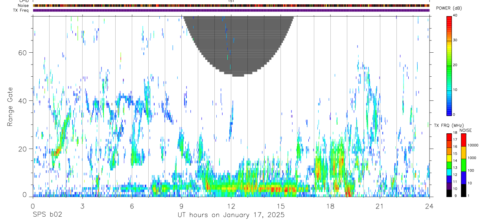Click the purple TX Freq strip above the plot
The height and width of the screenshot is (223, 483).
(x=231, y=10)
